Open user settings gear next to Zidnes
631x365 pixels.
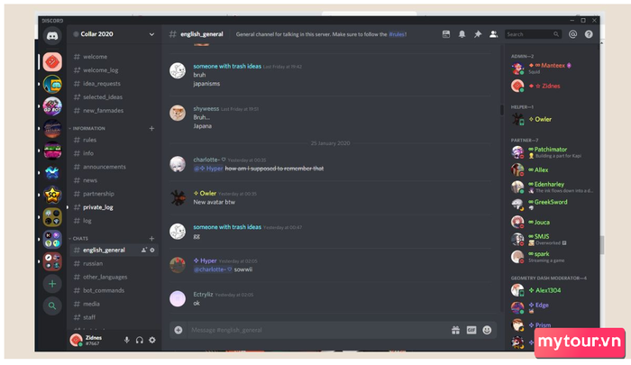pos(152,340)
